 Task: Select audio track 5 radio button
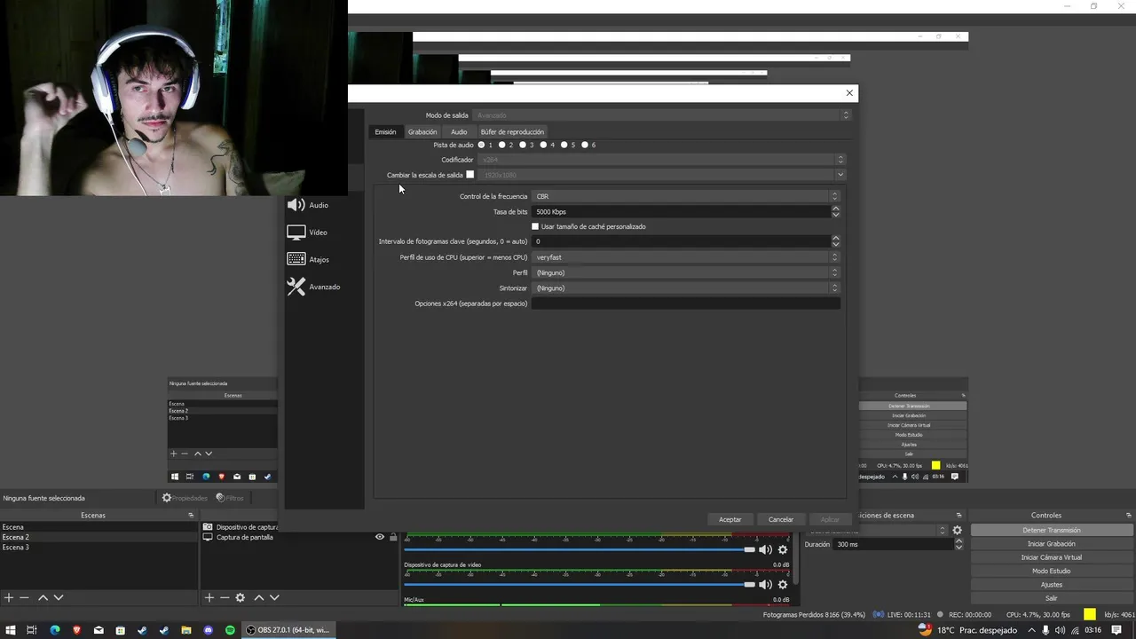(x=564, y=145)
